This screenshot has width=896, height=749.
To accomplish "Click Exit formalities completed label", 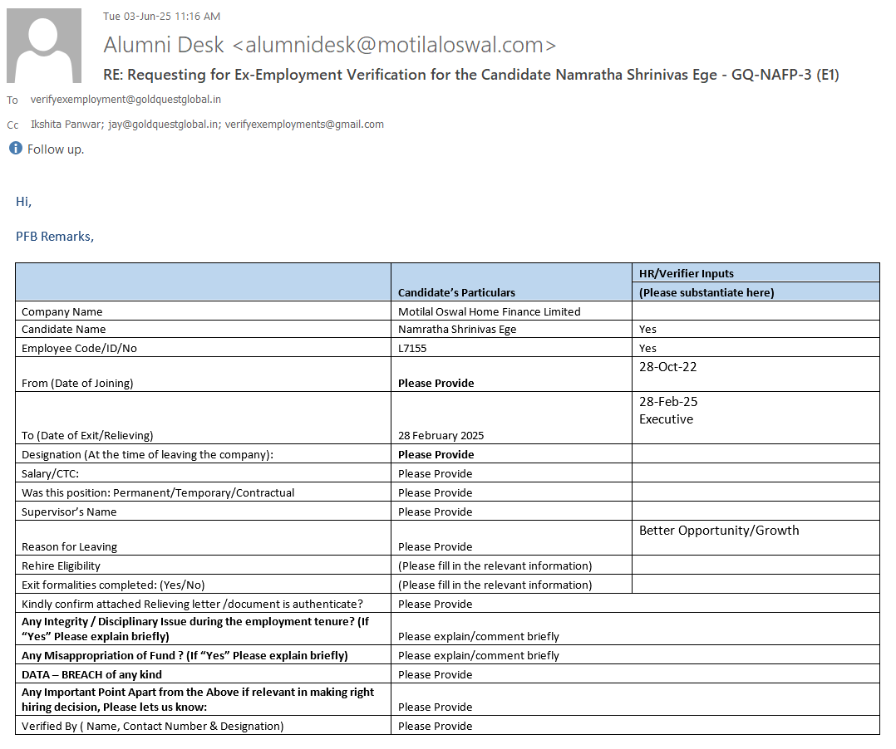I will [x=113, y=585].
